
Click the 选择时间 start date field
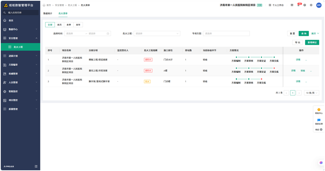click(74, 33)
